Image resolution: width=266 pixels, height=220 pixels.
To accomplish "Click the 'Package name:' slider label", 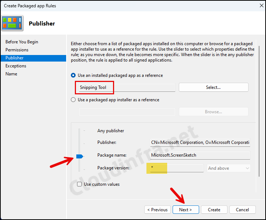I will (x=112, y=155).
